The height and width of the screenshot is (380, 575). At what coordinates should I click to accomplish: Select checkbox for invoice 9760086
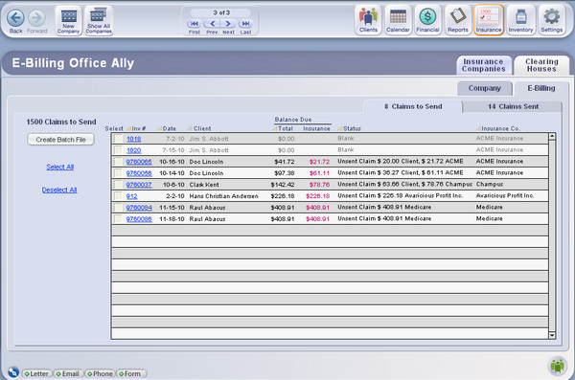click(x=118, y=219)
